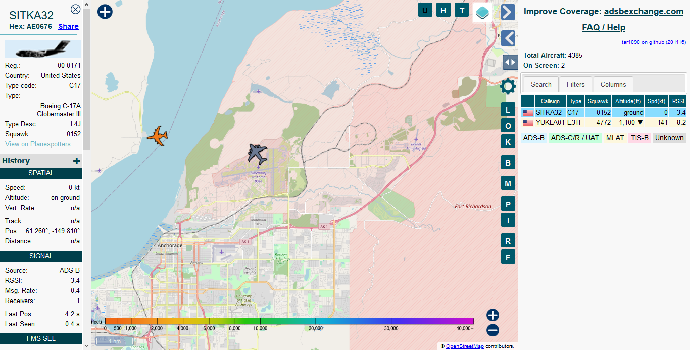Toggle the F map button

508,257
